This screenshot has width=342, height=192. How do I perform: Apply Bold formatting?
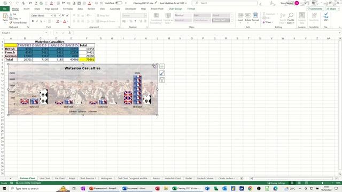click(33, 21)
